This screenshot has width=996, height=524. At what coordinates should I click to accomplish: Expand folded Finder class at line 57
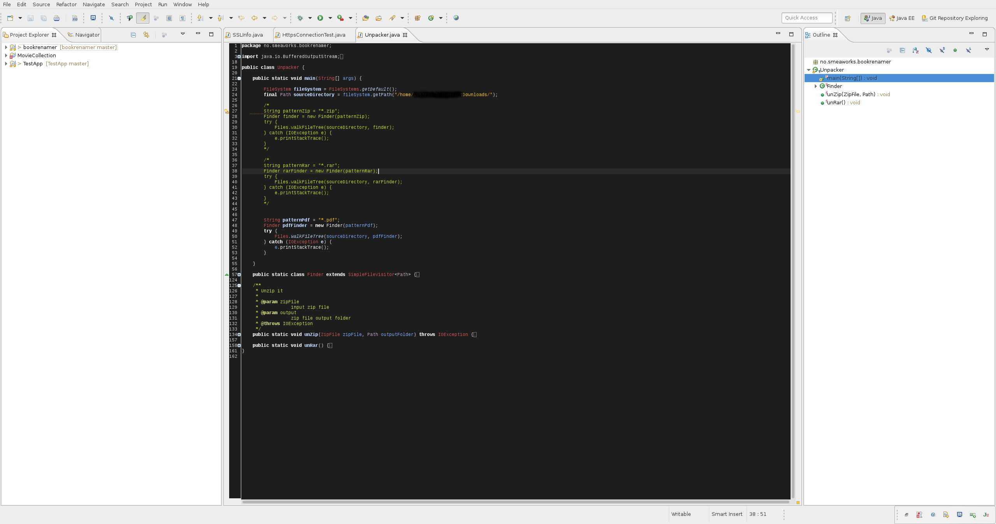(x=239, y=274)
